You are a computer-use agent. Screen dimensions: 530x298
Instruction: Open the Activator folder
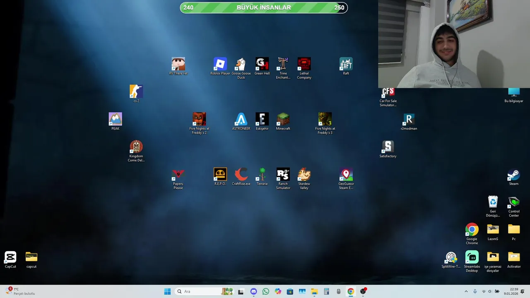pos(514,260)
